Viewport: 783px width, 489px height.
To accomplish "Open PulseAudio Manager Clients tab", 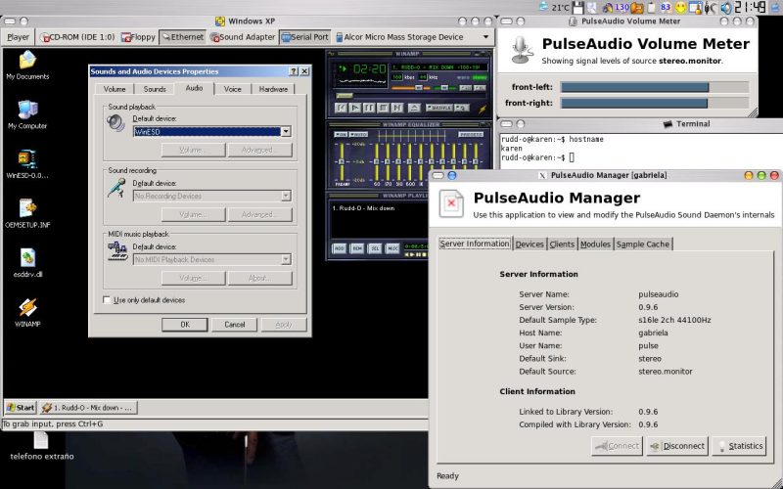I will point(562,244).
